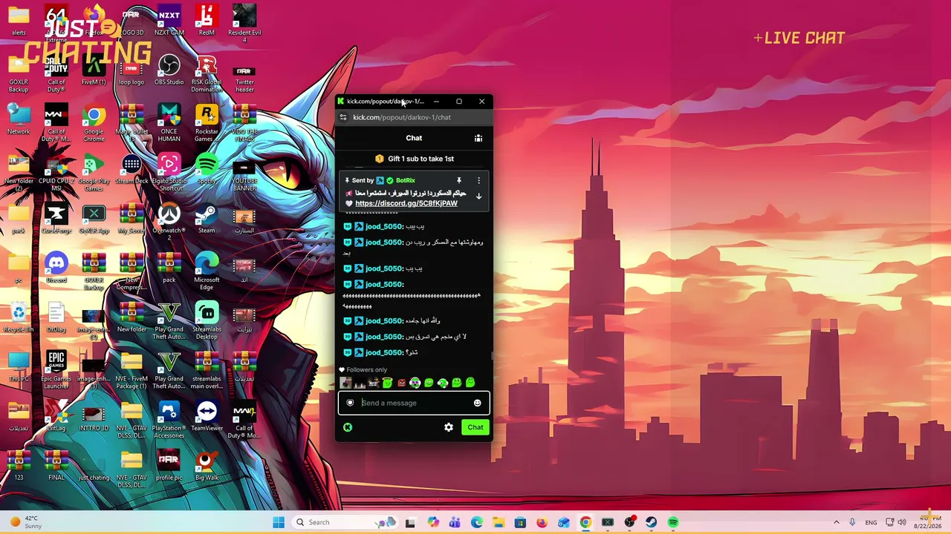Screen dimensions: 951x534
Task: Select the Google Play Games desktop icon
Action: (94, 174)
